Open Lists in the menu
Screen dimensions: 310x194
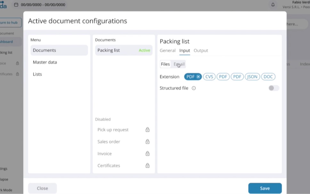37,74
